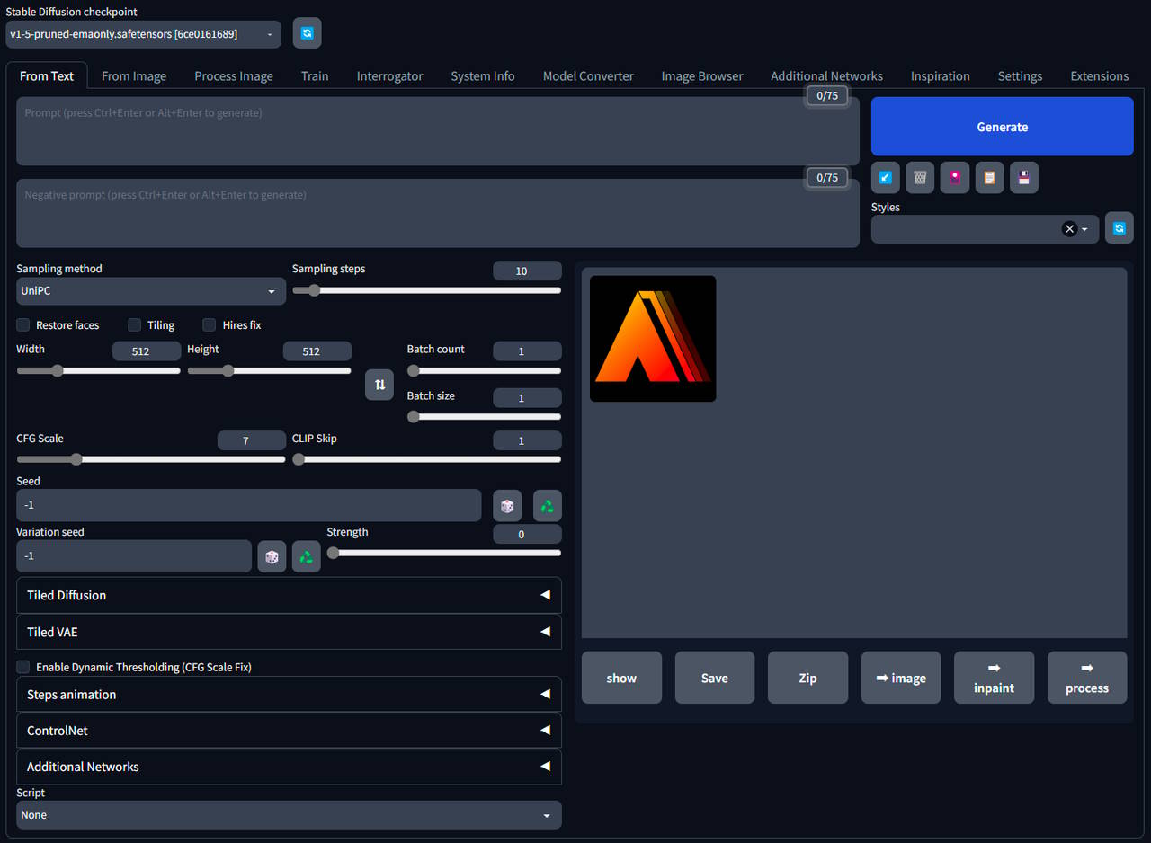Viewport: 1151px width, 843px height.
Task: Switch to the From Image tab
Action: tap(134, 76)
